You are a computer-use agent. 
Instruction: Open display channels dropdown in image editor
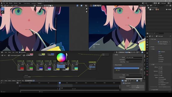pyautogui.click(x=86, y=5)
